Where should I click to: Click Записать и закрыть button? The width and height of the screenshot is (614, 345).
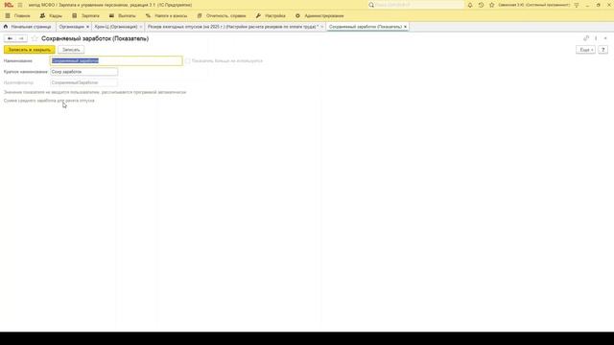click(30, 50)
